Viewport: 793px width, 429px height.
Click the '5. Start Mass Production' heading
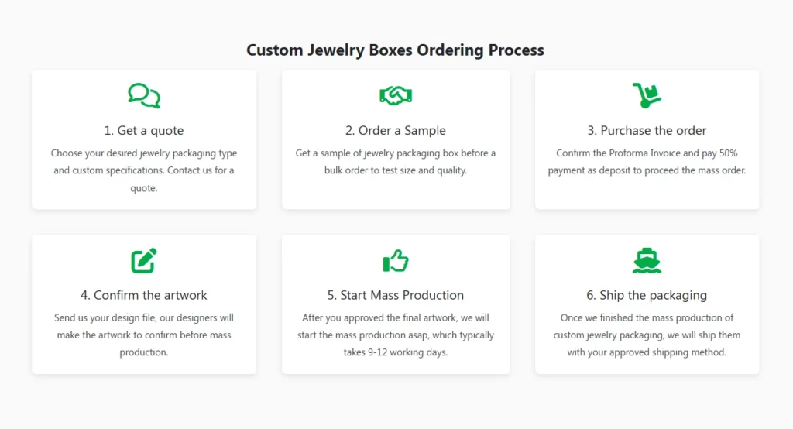pos(396,295)
